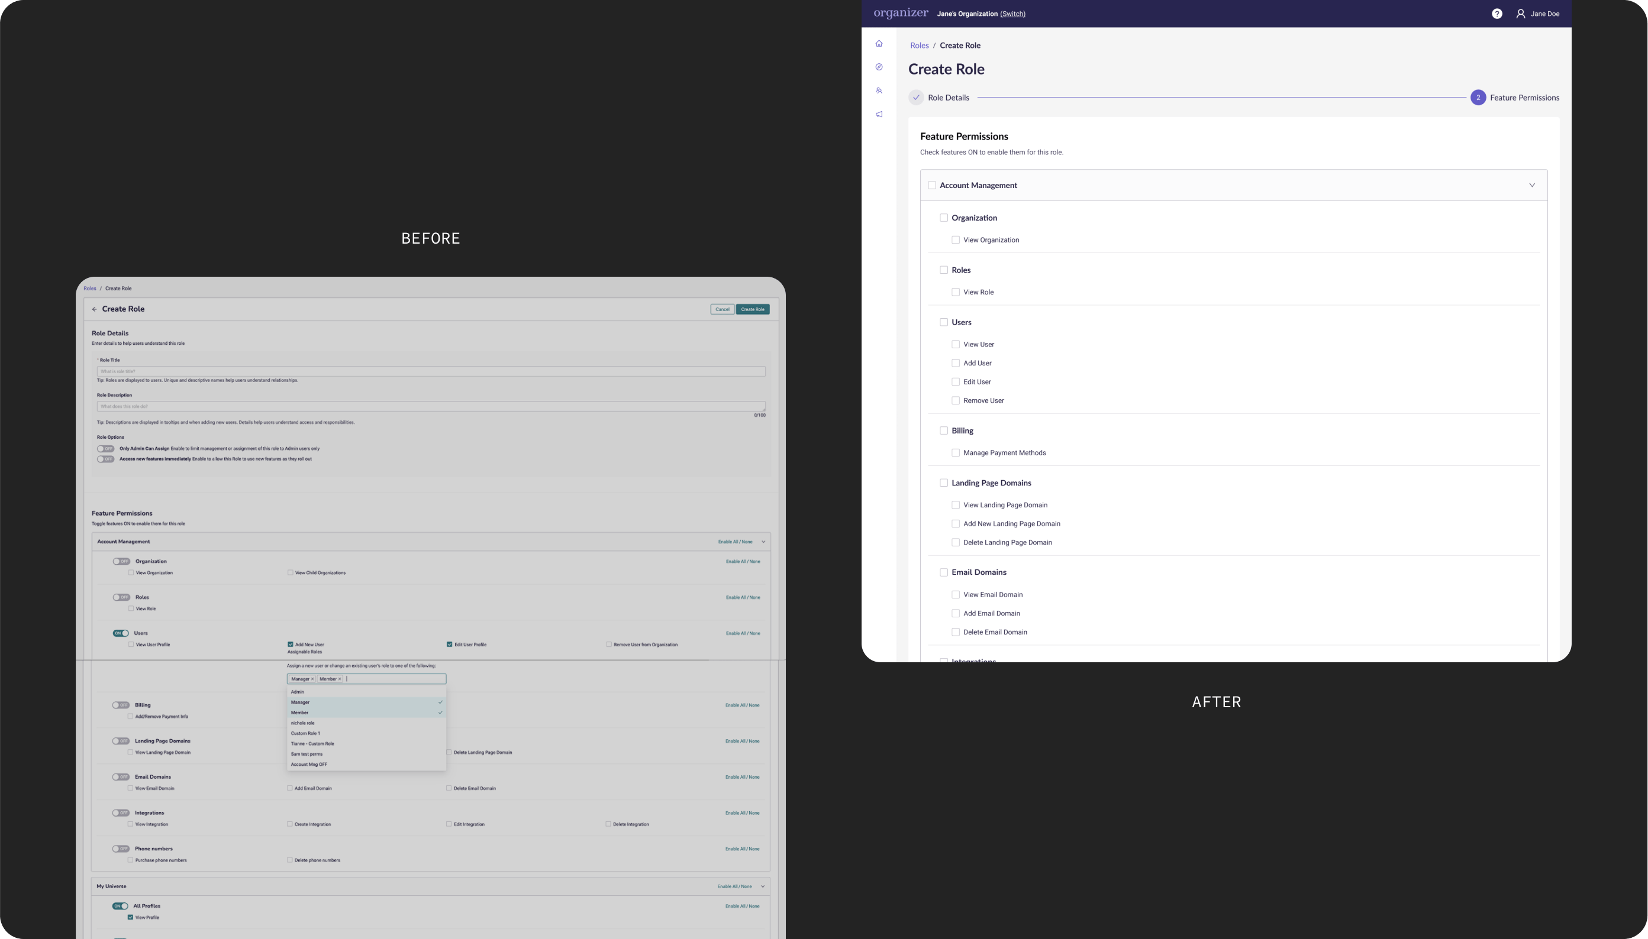Image resolution: width=1648 pixels, height=939 pixels.
Task: Click the Cancel button
Action: (x=722, y=309)
